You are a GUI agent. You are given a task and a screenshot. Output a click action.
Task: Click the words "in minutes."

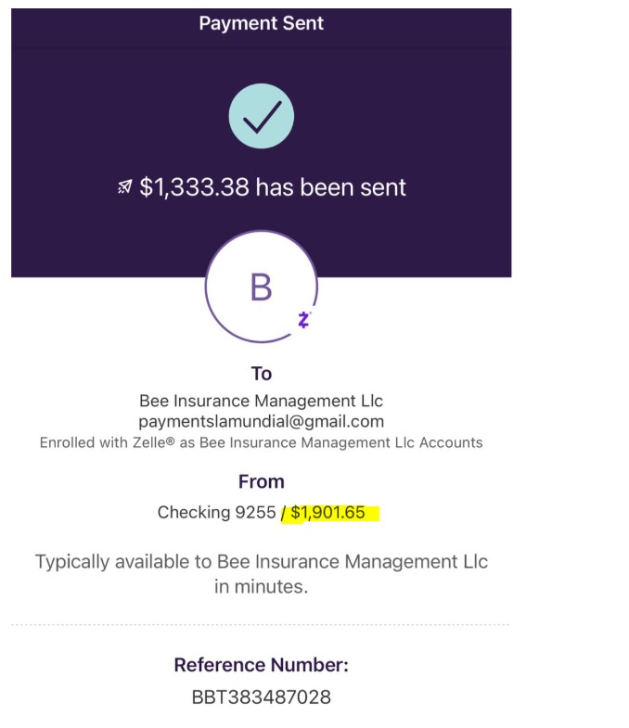coord(261,586)
